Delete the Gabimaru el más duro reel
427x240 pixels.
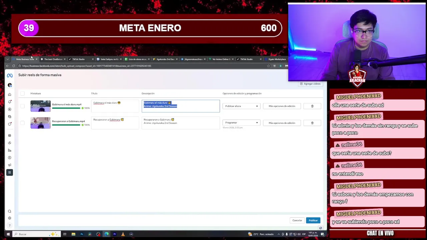point(312,106)
